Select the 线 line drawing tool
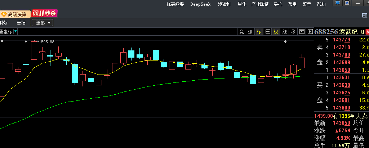This screenshot has height=148, width=369. (285, 32)
